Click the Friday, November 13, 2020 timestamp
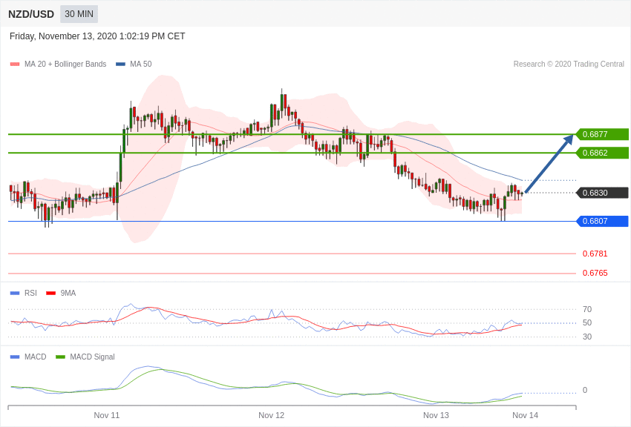The image size is (631, 427). point(97,36)
